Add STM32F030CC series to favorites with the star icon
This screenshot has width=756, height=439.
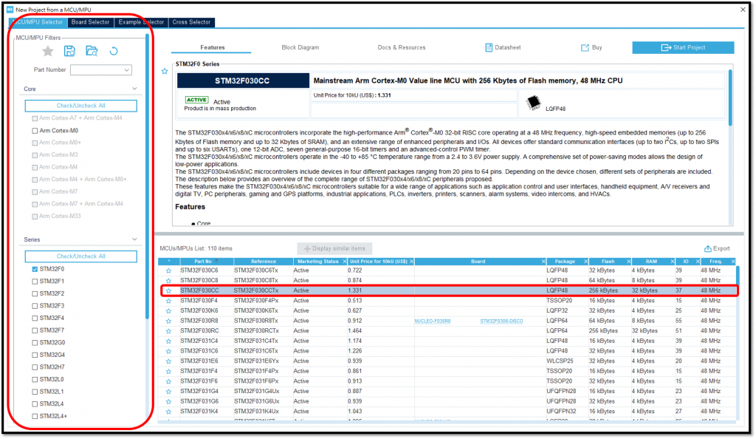(x=165, y=72)
